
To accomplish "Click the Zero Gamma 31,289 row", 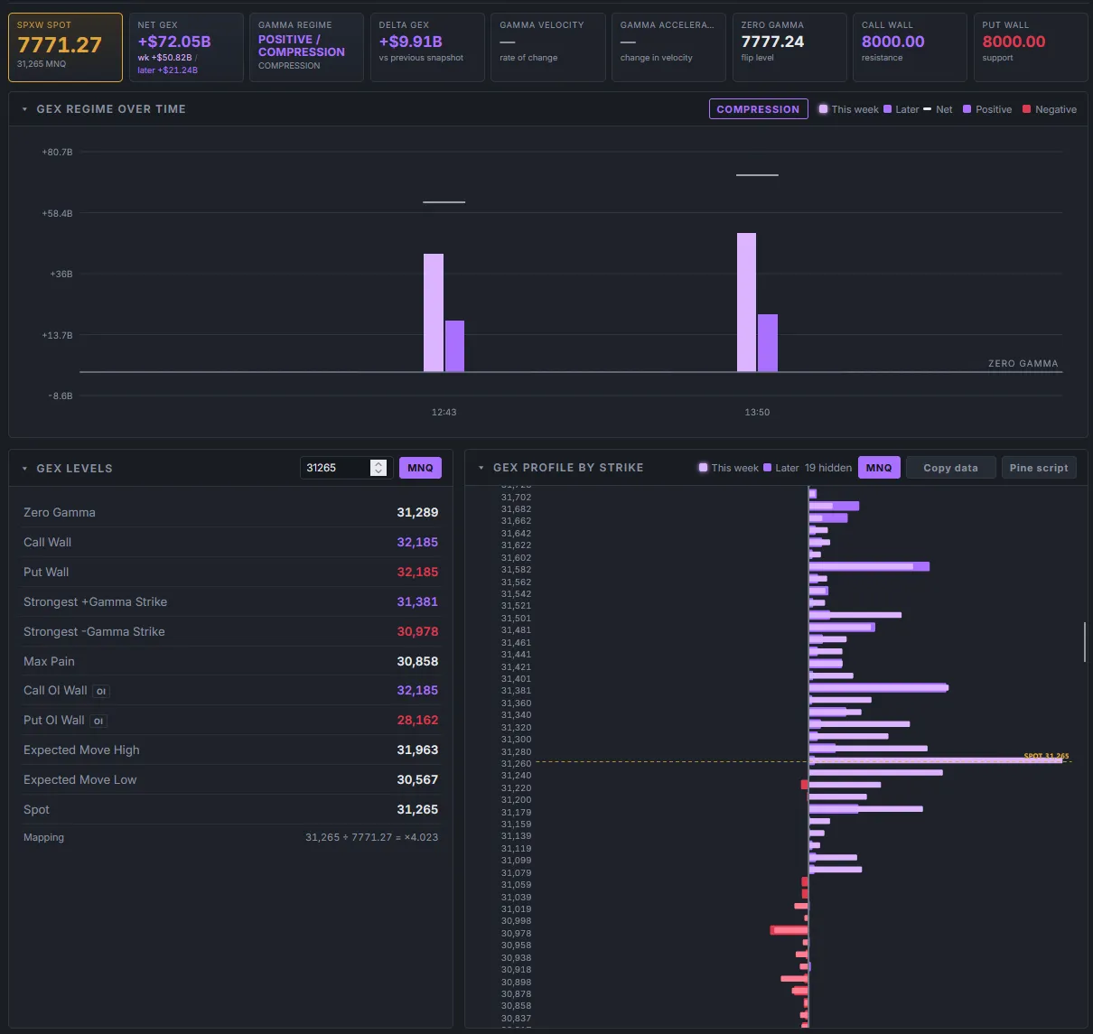I will pos(231,513).
